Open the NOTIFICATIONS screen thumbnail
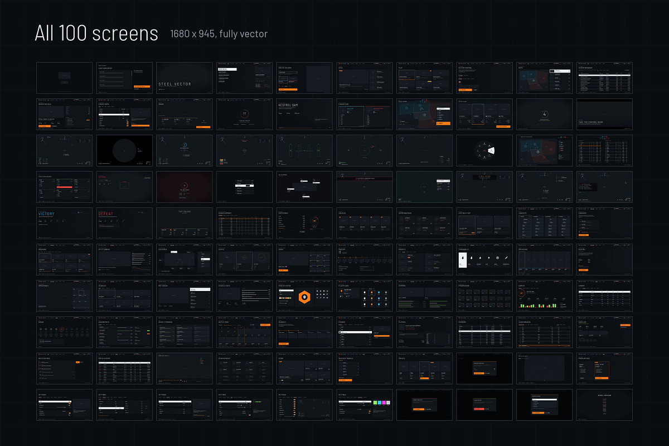 click(64, 369)
